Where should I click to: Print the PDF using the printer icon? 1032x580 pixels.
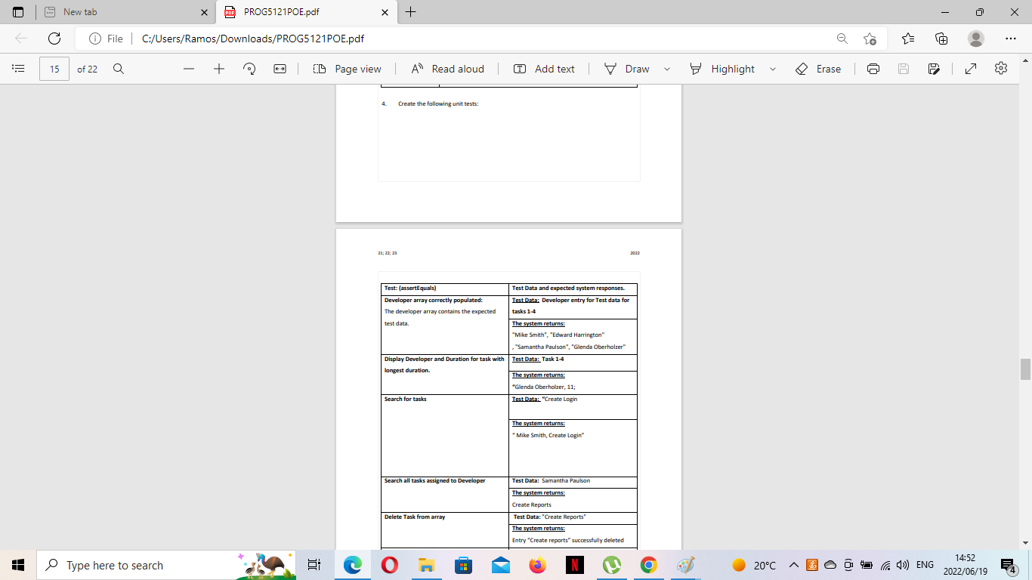pos(873,69)
